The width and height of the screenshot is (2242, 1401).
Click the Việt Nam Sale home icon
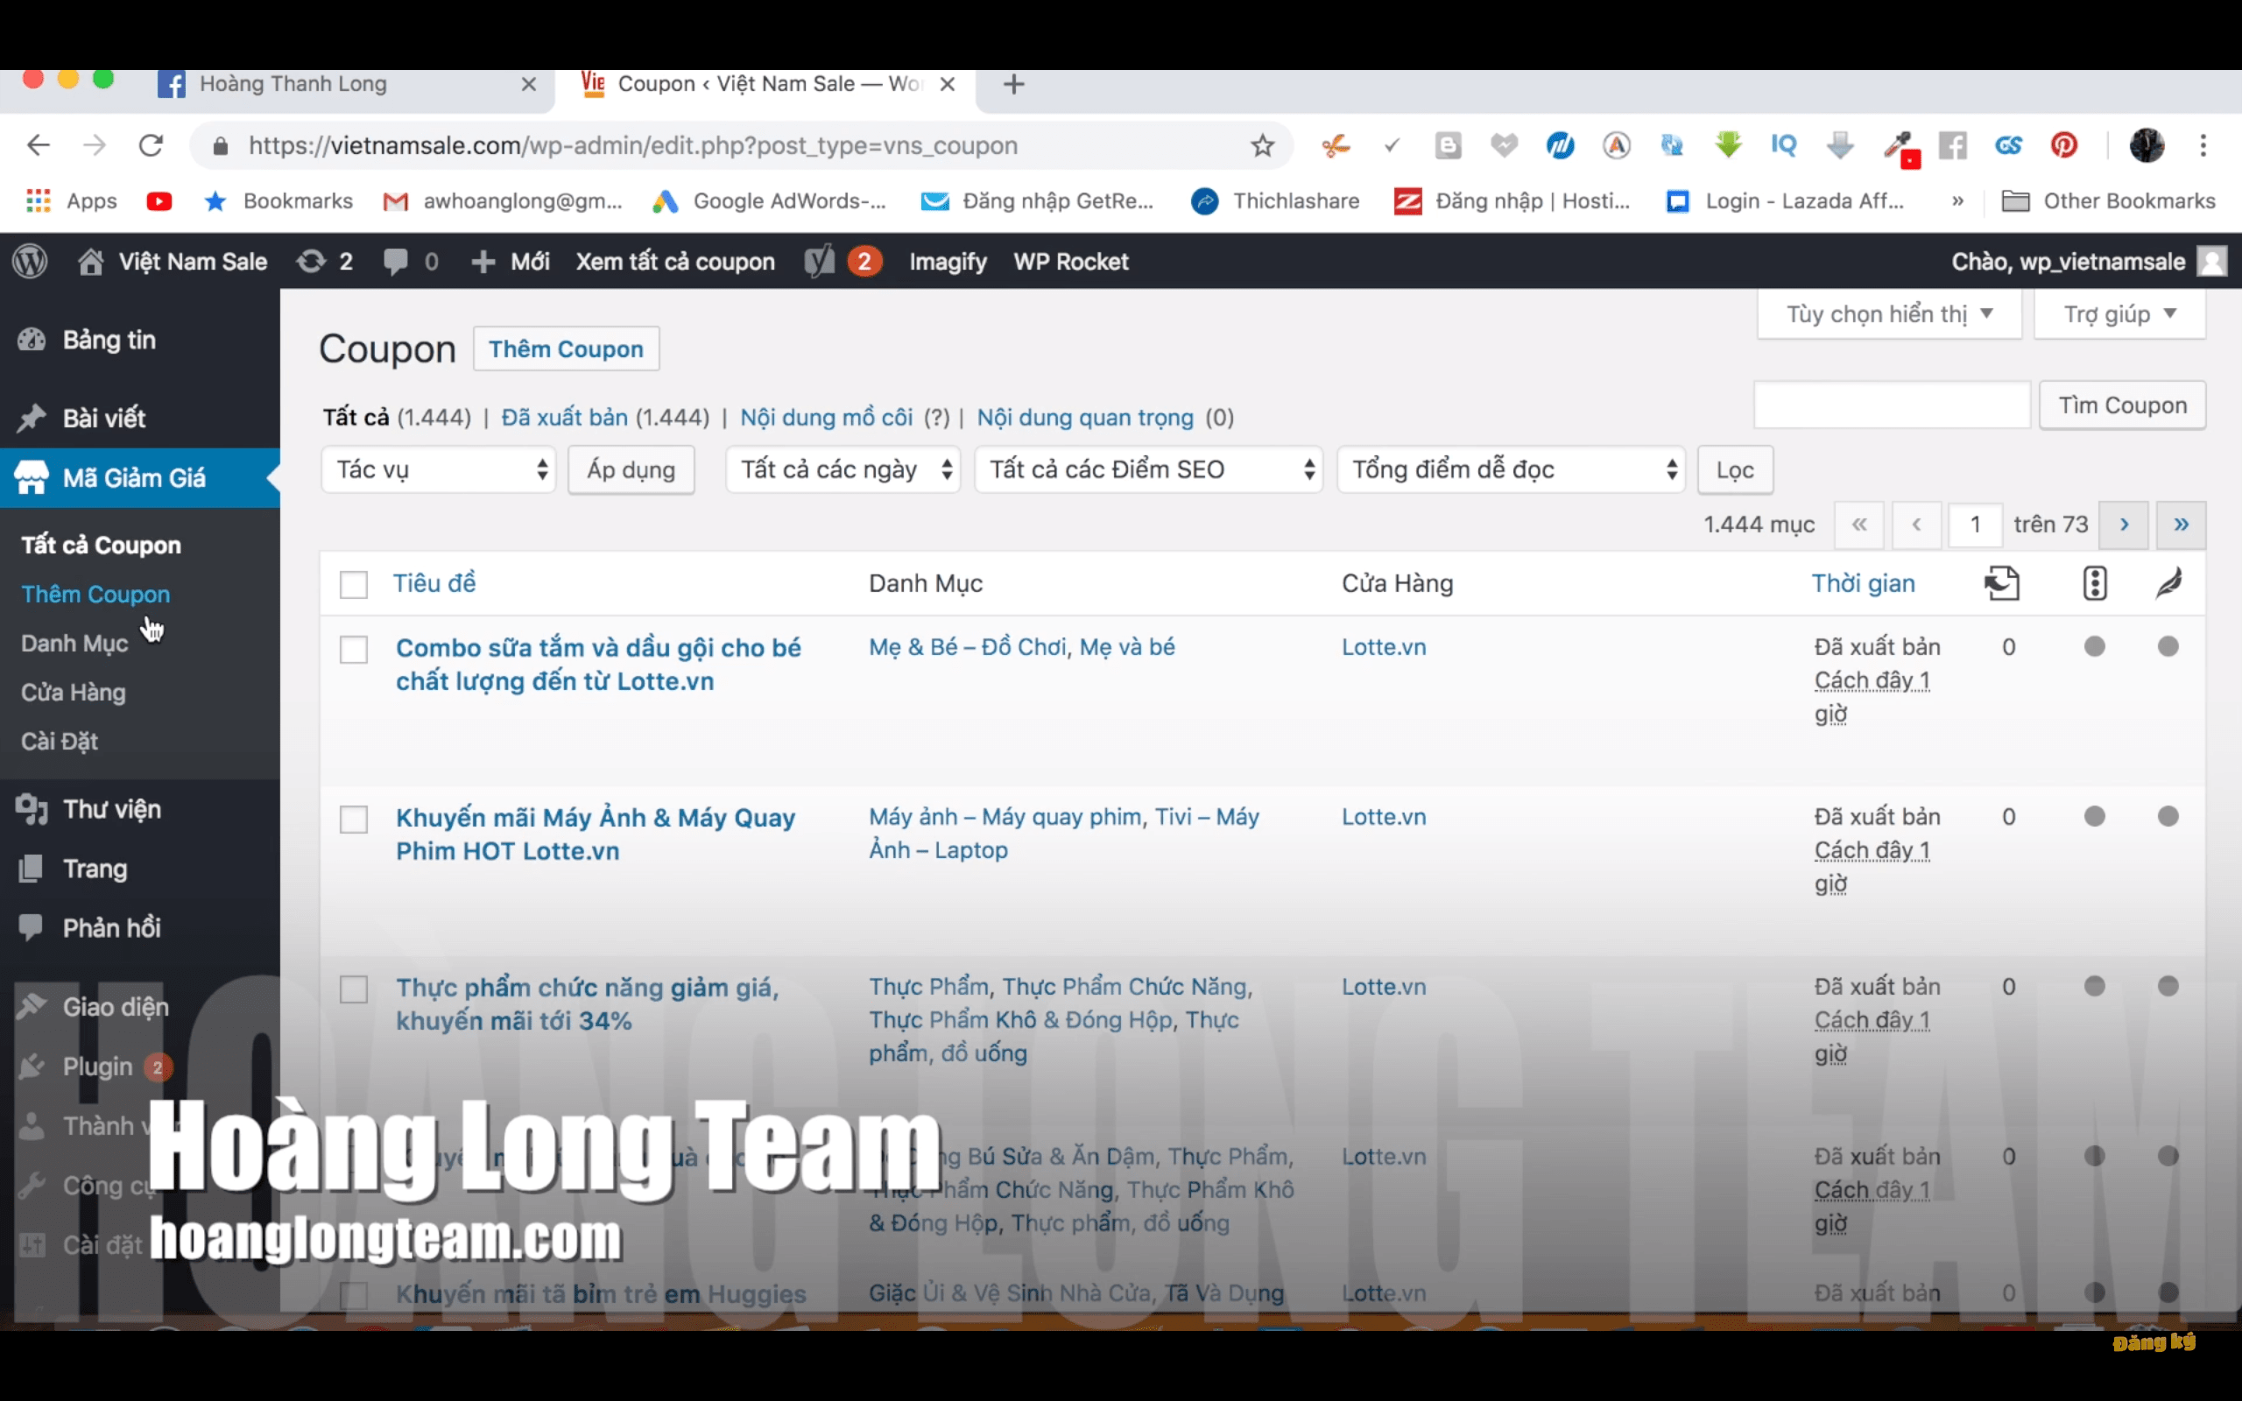pos(90,261)
